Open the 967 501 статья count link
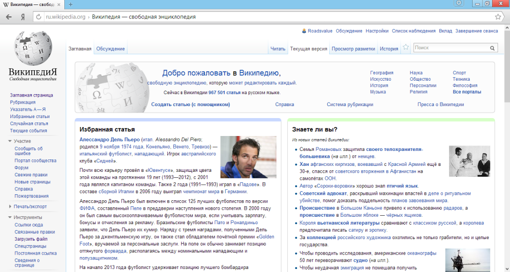 tap(225, 93)
